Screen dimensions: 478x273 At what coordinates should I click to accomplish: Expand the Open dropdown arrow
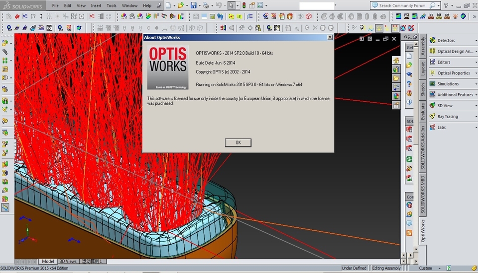pyautogui.click(x=187, y=5)
